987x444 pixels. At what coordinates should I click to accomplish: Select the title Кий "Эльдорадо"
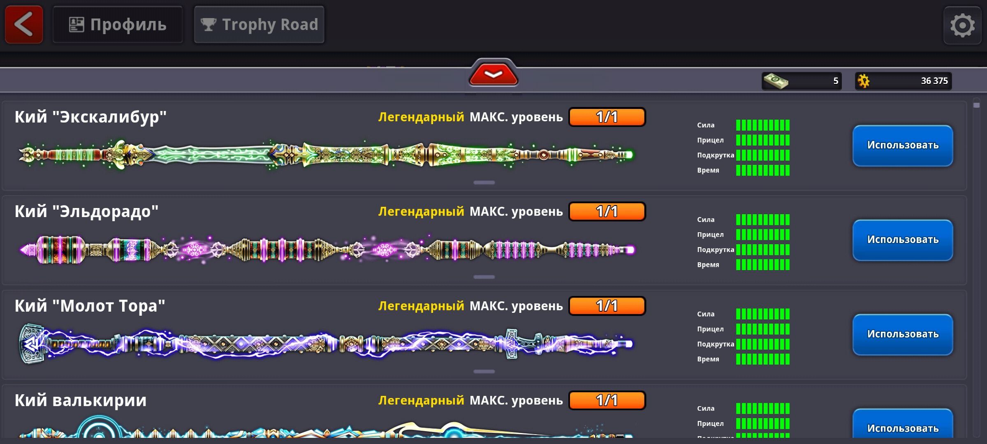click(x=86, y=212)
